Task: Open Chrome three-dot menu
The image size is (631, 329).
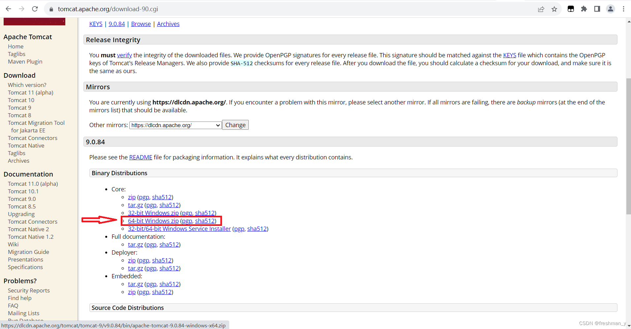Action: pyautogui.click(x=623, y=9)
